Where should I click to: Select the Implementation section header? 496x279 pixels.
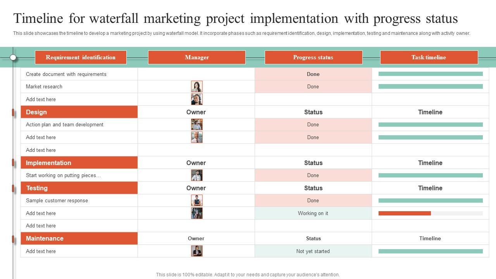79,162
